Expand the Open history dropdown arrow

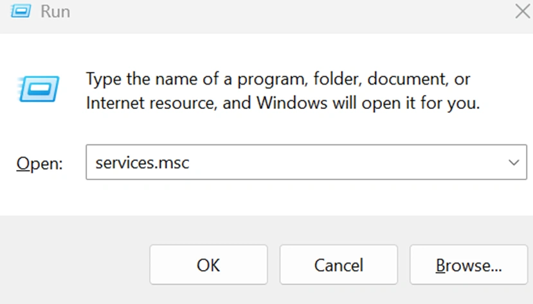coord(513,163)
